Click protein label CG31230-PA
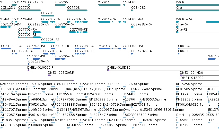The width and height of the screenshot is (219, 129). 39,61
